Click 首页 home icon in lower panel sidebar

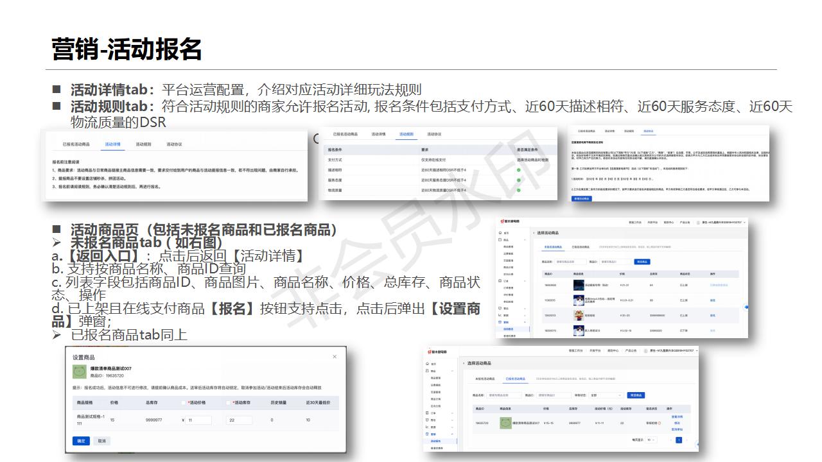[x=427, y=364]
